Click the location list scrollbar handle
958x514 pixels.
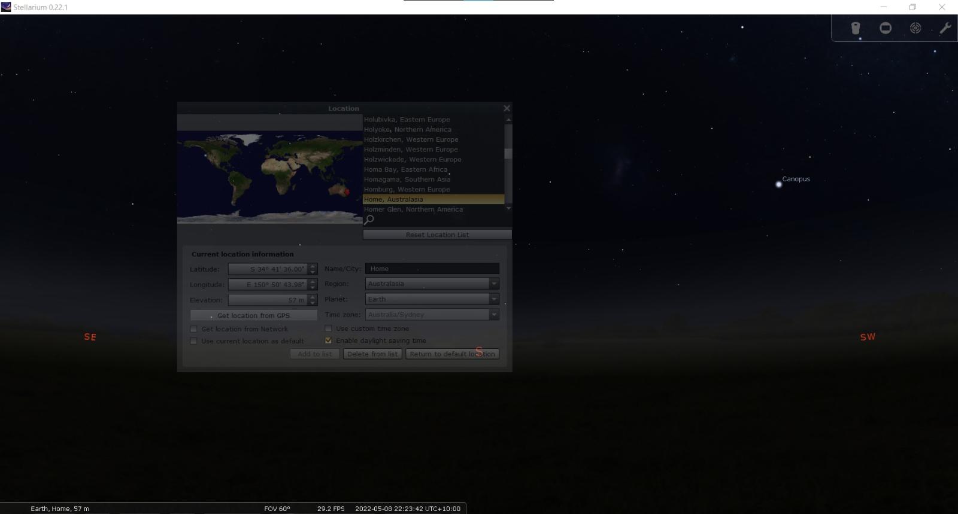(508, 154)
